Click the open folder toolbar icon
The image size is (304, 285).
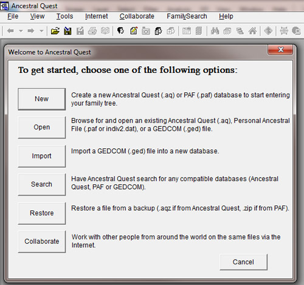[x=55, y=31]
